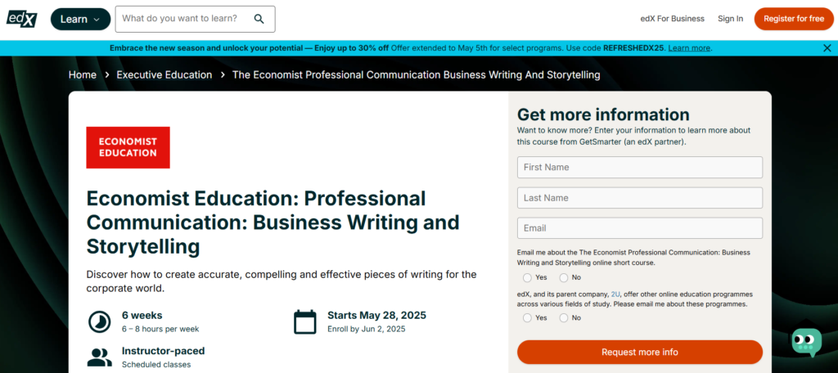
Task: Click the '6 – 8 hours per week' text
Action: [160, 329]
